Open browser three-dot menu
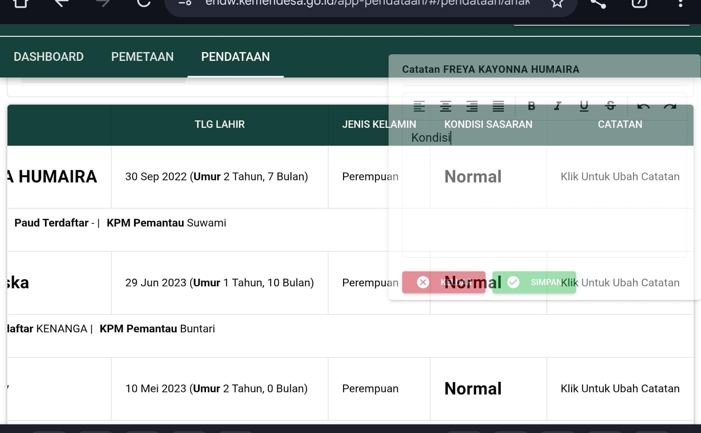The height and width of the screenshot is (433, 701). coord(680,4)
